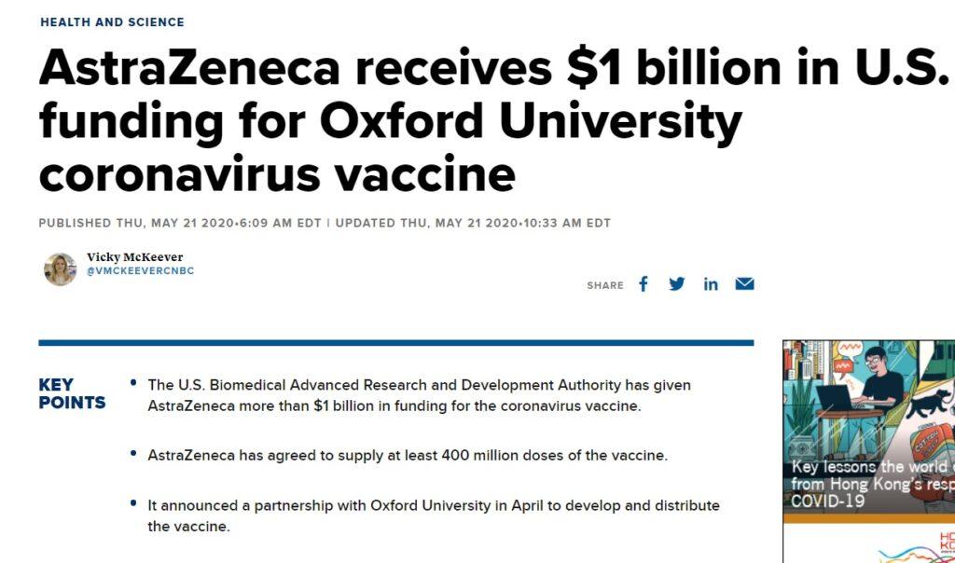
Task: Share the article on Facebook
Action: [644, 284]
